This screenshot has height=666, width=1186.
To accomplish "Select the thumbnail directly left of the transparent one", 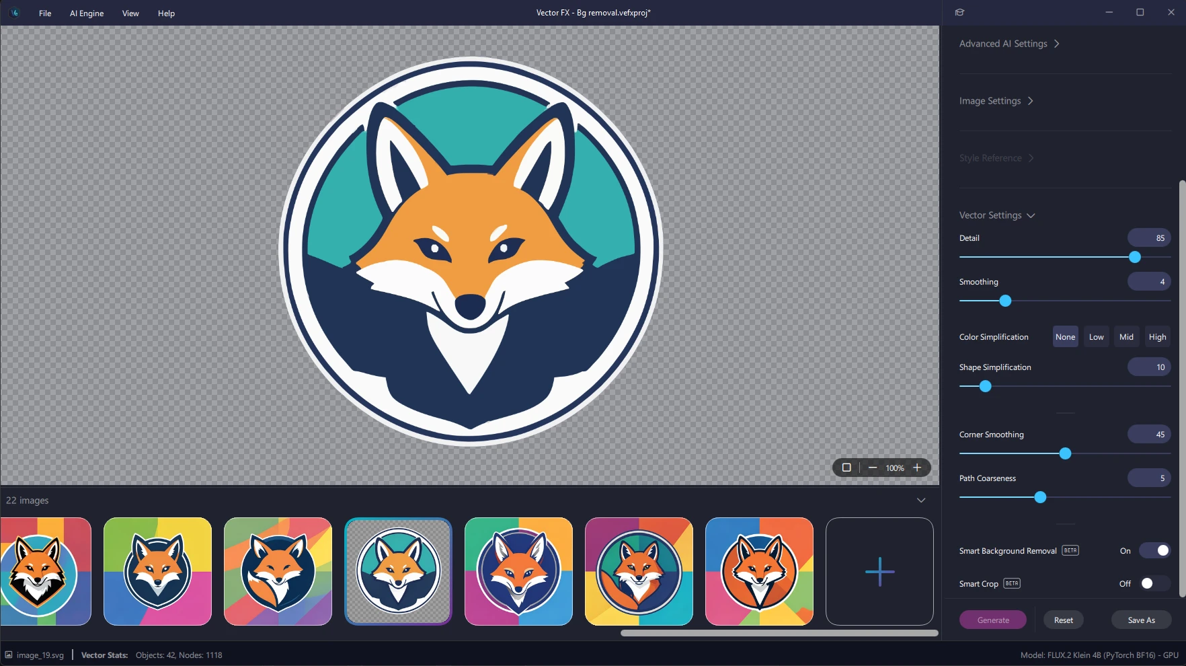I will click(x=278, y=571).
